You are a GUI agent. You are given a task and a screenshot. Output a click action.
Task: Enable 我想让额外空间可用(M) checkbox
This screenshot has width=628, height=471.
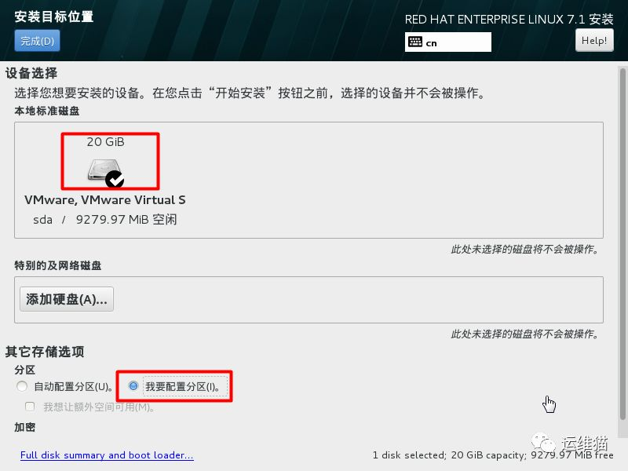point(30,407)
